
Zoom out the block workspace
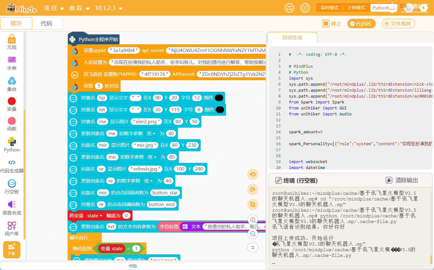[x=253, y=234]
